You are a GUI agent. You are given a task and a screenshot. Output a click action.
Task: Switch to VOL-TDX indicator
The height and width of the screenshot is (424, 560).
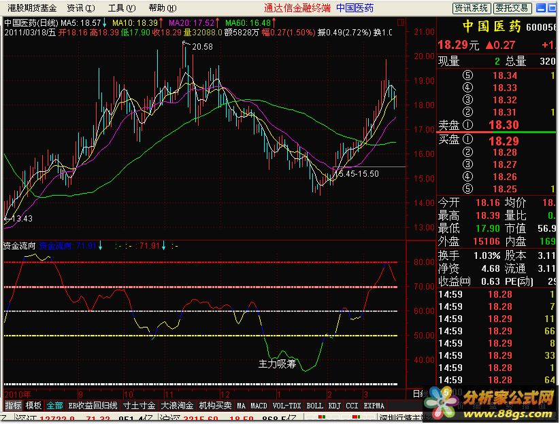(x=286, y=406)
